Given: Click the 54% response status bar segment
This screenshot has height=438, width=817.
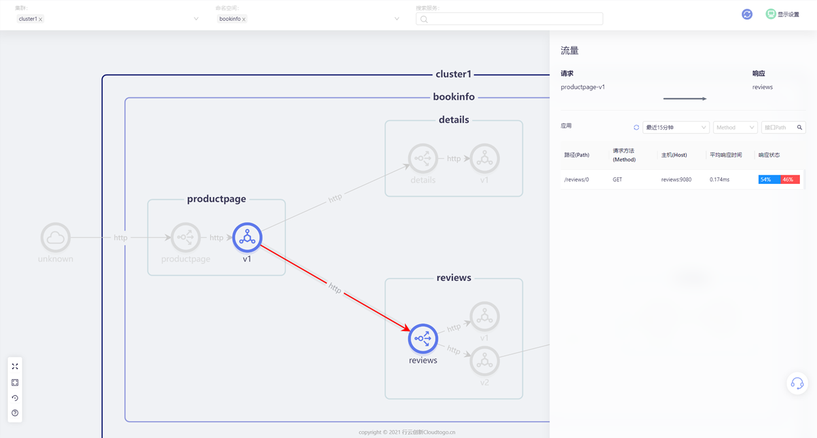Looking at the screenshot, I should (769, 179).
